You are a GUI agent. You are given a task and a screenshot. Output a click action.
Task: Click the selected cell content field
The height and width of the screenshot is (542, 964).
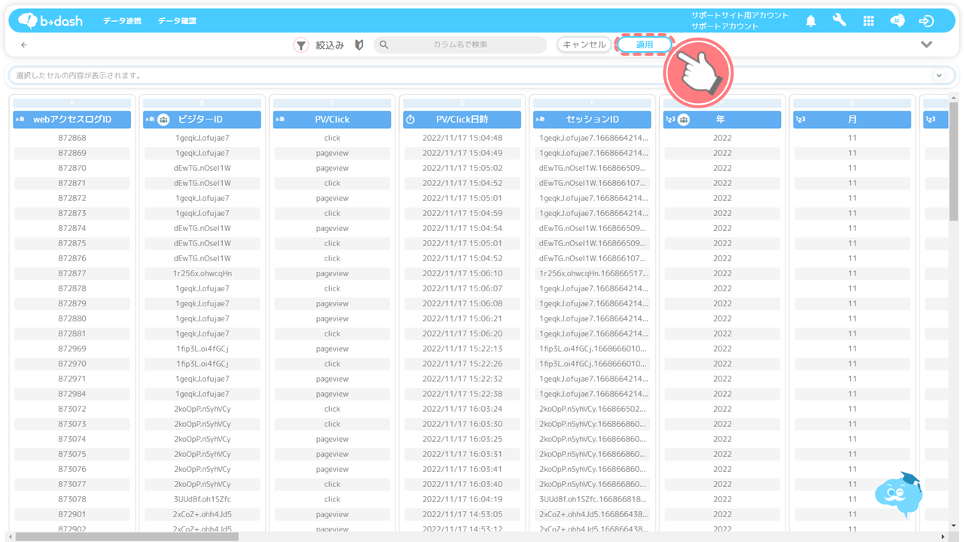[482, 75]
